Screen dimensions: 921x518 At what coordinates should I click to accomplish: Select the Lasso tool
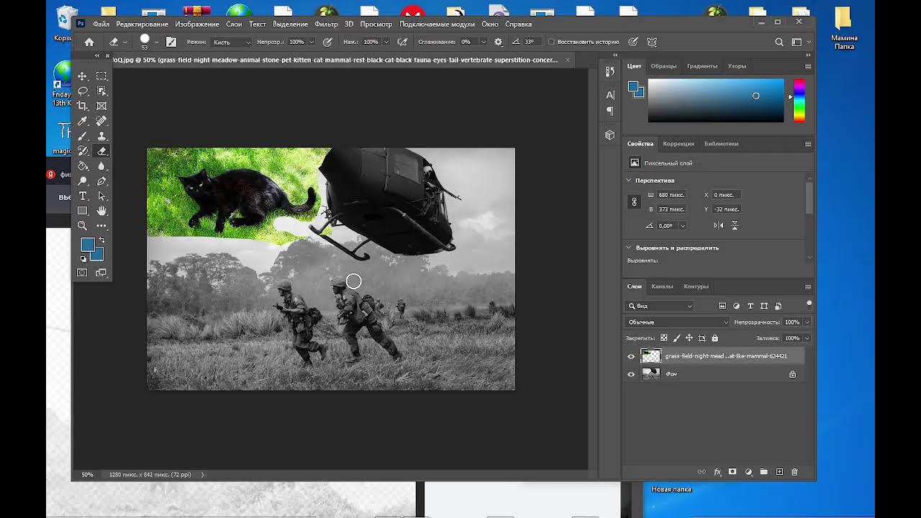point(83,91)
